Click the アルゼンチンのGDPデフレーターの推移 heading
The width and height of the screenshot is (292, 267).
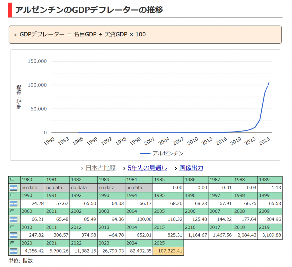(89, 10)
